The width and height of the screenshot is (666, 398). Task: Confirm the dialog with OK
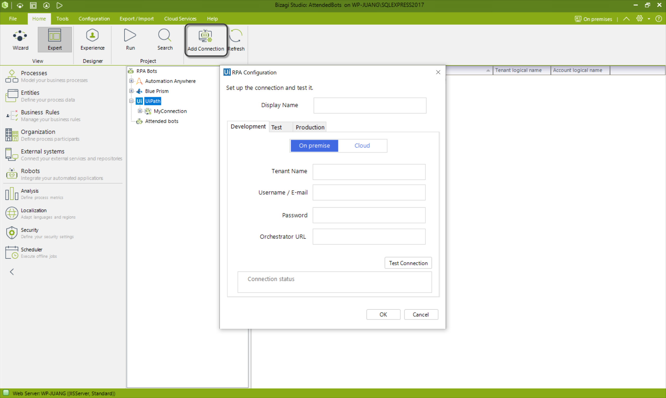[383, 314]
